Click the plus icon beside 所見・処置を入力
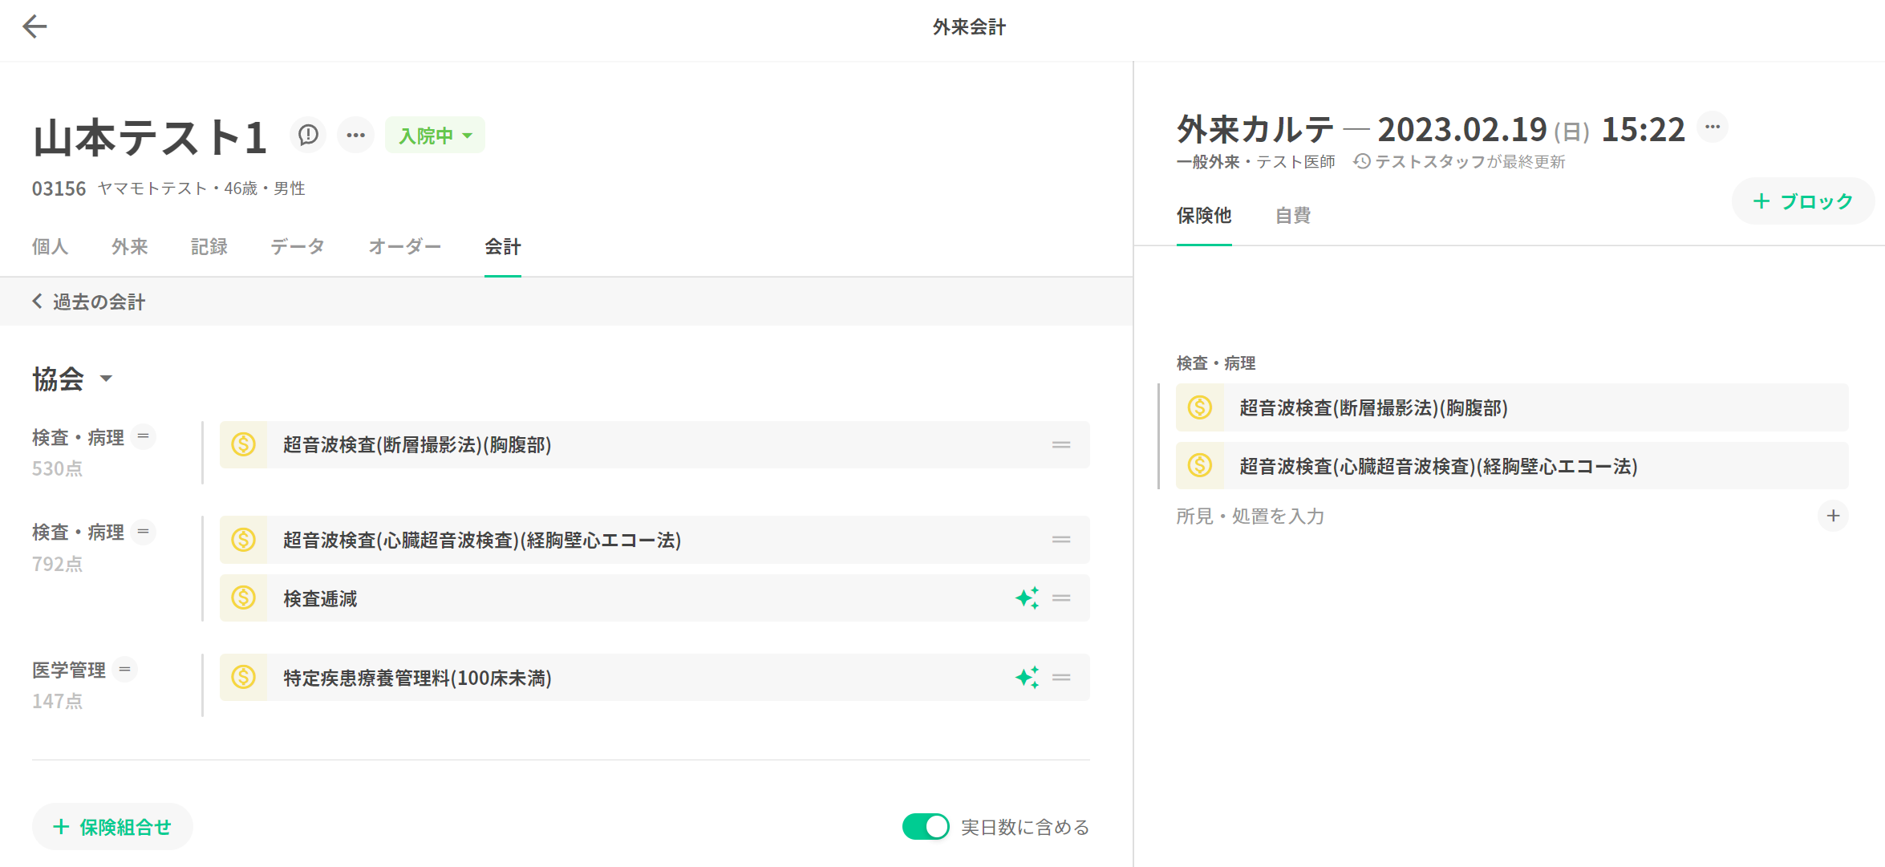The image size is (1885, 867). [1833, 516]
